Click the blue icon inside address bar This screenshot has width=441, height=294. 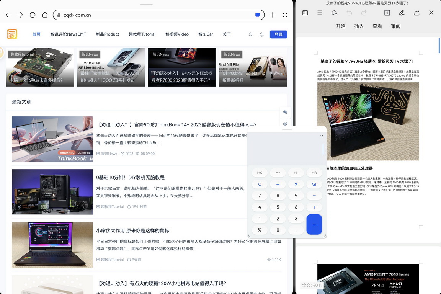point(257,15)
